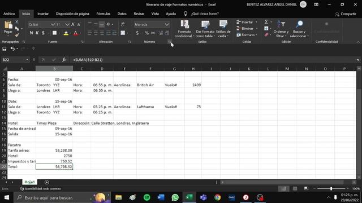This screenshot has width=362, height=203.
Task: Open Número dialog launcher
Action: pos(170,42)
